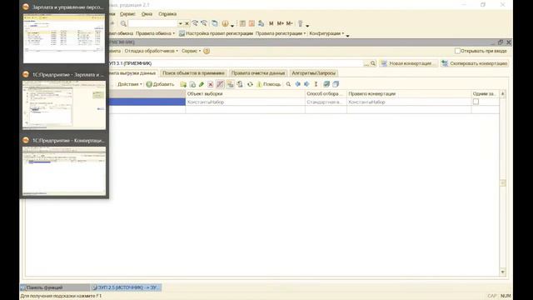Toggle the Открывать при входе checkbox
The image size is (533, 300).
click(457, 51)
